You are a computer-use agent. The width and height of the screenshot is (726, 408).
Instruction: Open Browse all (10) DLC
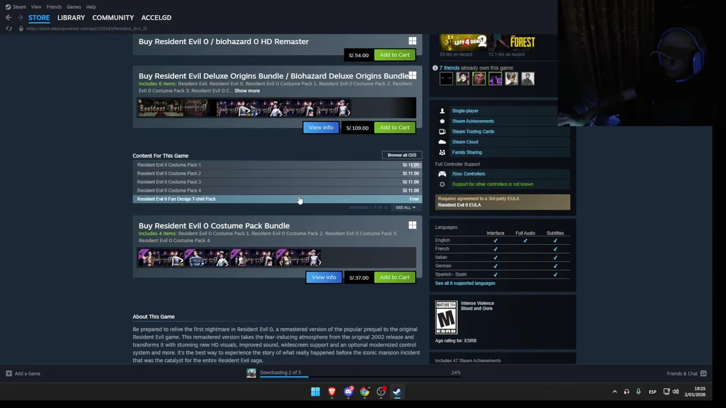[x=402, y=155]
